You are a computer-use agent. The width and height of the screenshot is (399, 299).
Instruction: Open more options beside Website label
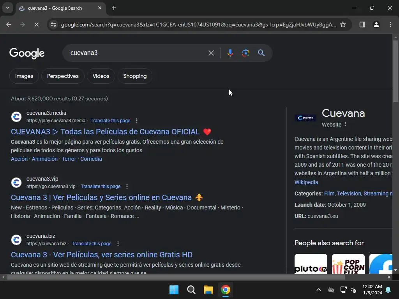click(345, 124)
